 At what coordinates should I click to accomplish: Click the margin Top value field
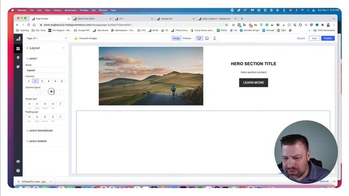[x=29, y=104]
